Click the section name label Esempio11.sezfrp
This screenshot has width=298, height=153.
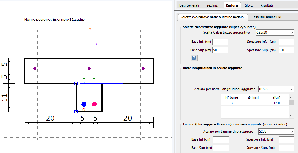[x=69, y=19]
